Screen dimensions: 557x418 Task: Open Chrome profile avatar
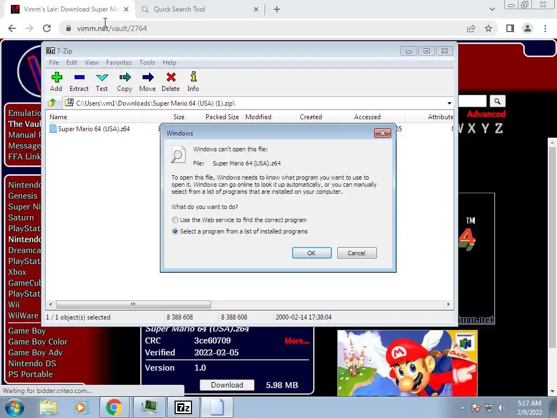tap(528, 28)
